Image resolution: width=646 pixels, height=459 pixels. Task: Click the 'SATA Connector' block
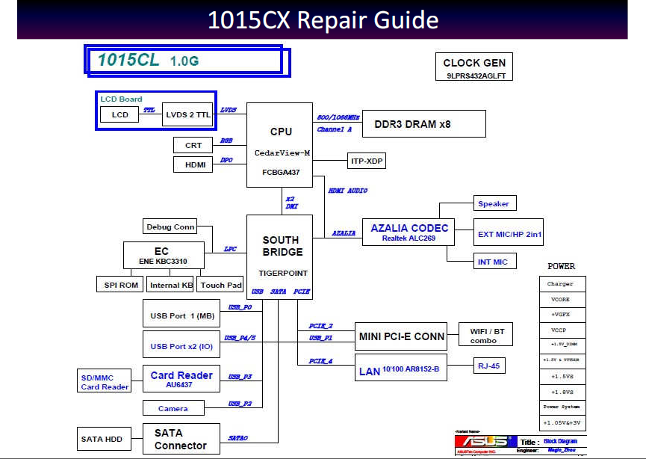point(181,440)
